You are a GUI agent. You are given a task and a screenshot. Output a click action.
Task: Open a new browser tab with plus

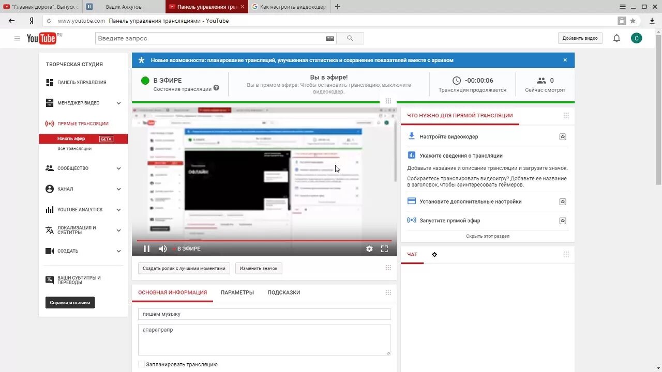tap(338, 7)
